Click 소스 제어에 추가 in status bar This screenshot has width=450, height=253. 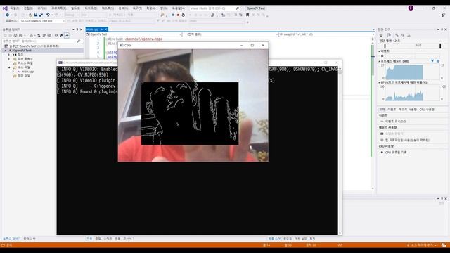pyautogui.click(x=422, y=245)
